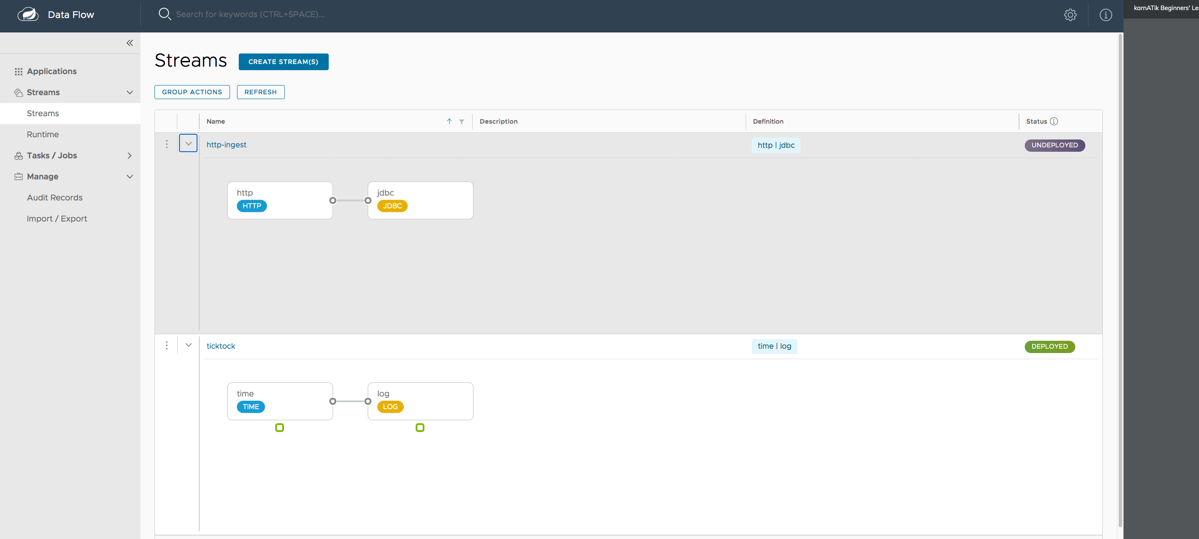Viewport: 1199px width, 539px height.
Task: Click the Name sort arrow icon
Action: tap(449, 121)
